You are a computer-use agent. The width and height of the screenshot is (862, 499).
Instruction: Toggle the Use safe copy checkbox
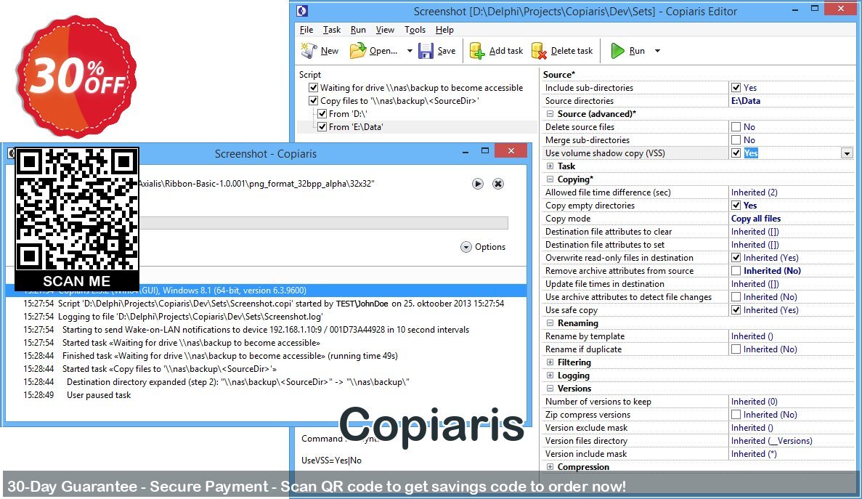(736, 310)
